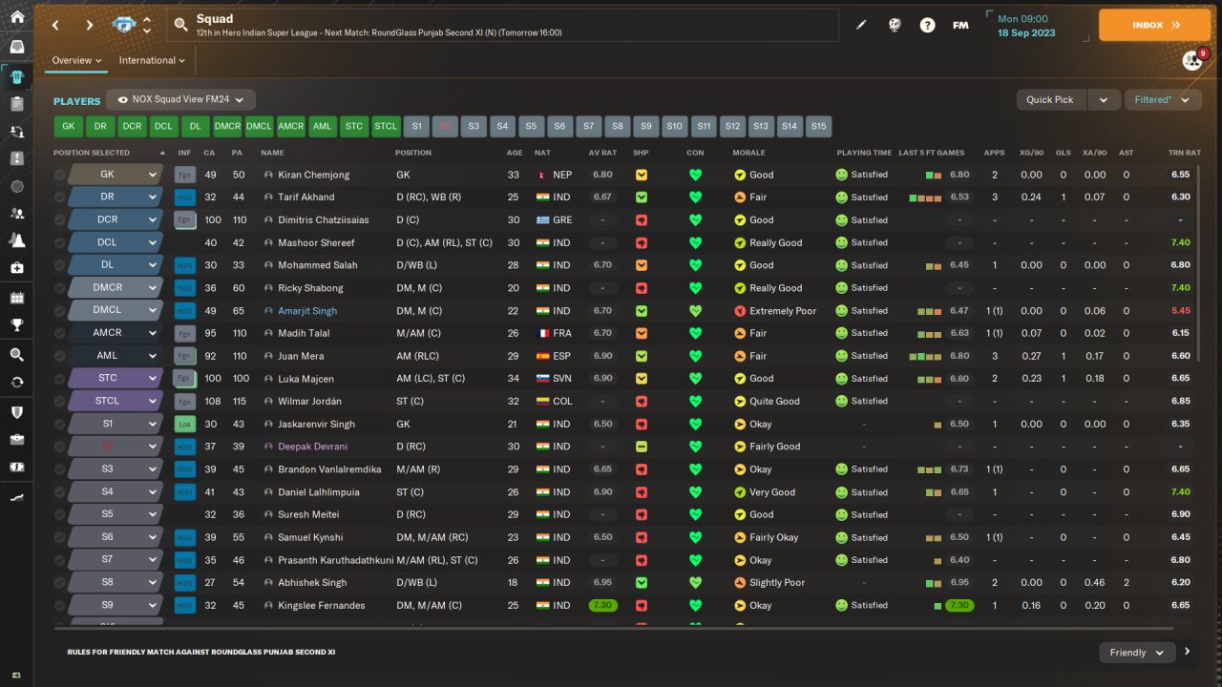
Task: Open the Filtered dropdown
Action: pos(1162,99)
